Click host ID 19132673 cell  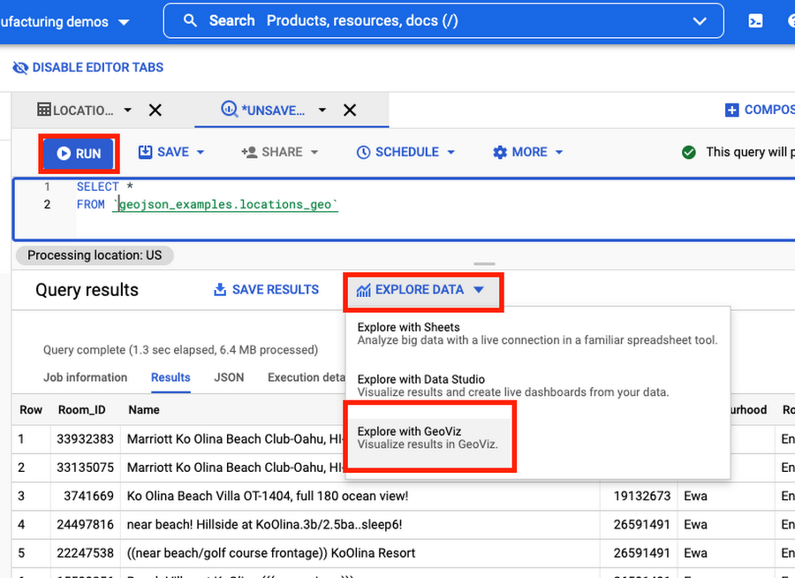[x=639, y=496]
